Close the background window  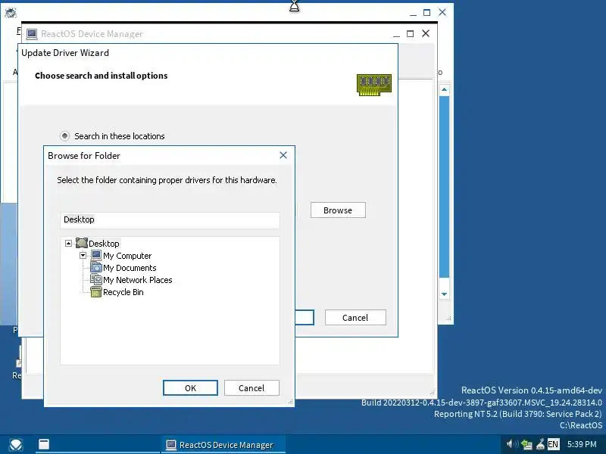[442, 12]
